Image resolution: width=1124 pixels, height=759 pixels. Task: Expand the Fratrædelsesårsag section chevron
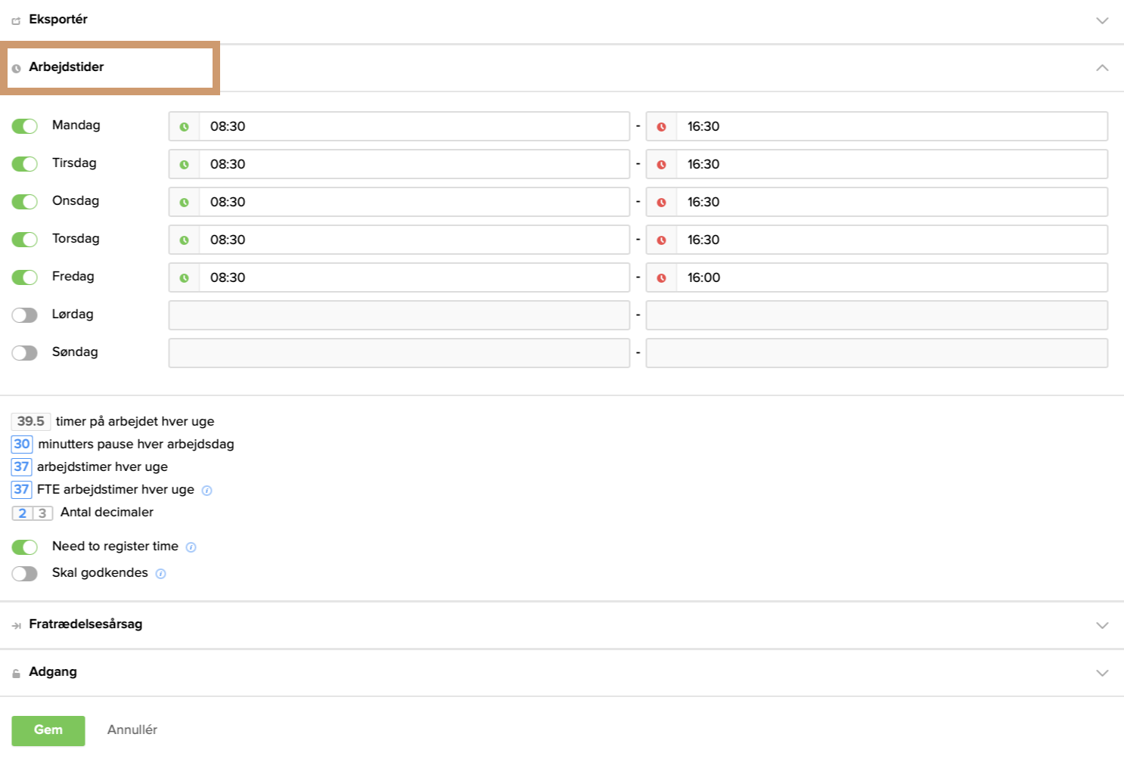[x=1102, y=625]
